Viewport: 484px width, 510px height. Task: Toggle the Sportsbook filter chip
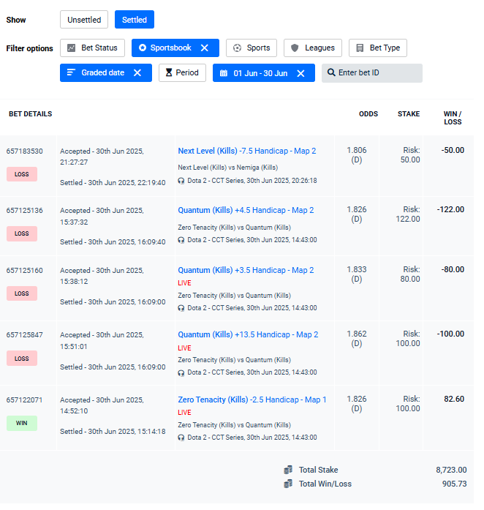[x=165, y=48]
